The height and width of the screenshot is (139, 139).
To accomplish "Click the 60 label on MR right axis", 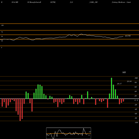I will tap(136, 87).
